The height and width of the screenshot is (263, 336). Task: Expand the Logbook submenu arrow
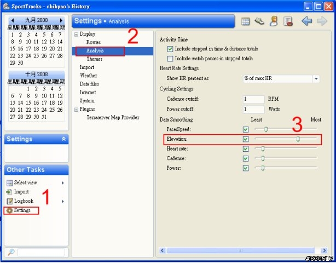(63, 202)
